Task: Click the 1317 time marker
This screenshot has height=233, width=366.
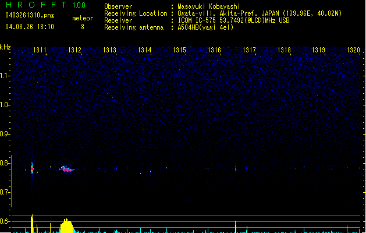Action: pyautogui.click(x=249, y=50)
